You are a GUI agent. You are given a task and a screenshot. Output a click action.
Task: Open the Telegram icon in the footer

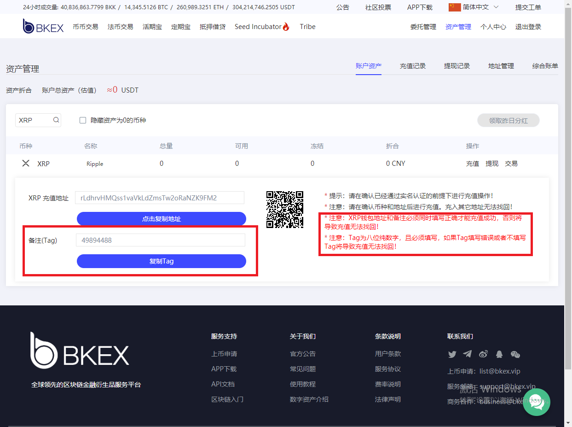click(468, 354)
